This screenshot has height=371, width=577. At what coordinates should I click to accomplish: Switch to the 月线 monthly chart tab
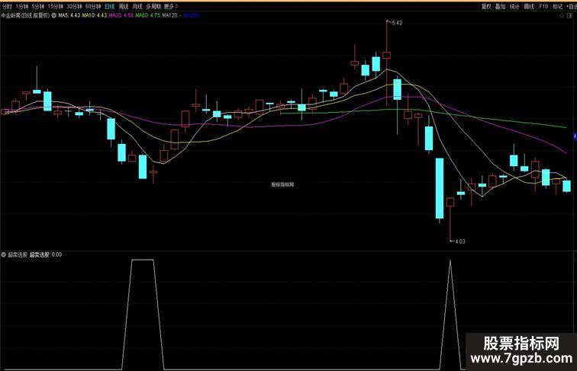pyautogui.click(x=137, y=7)
